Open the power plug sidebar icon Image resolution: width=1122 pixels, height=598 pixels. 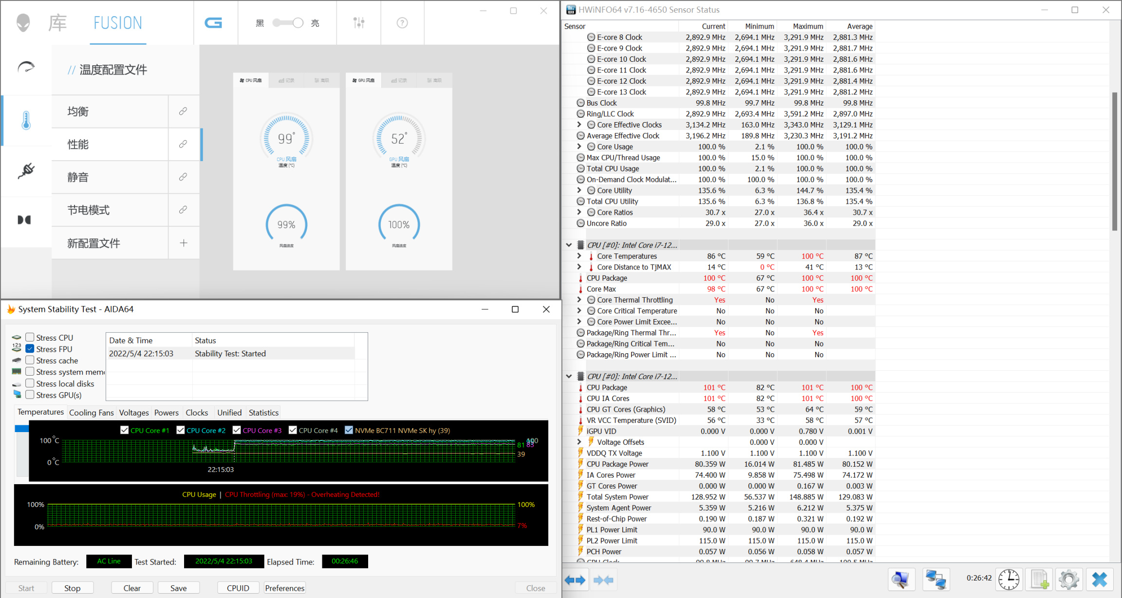26,170
